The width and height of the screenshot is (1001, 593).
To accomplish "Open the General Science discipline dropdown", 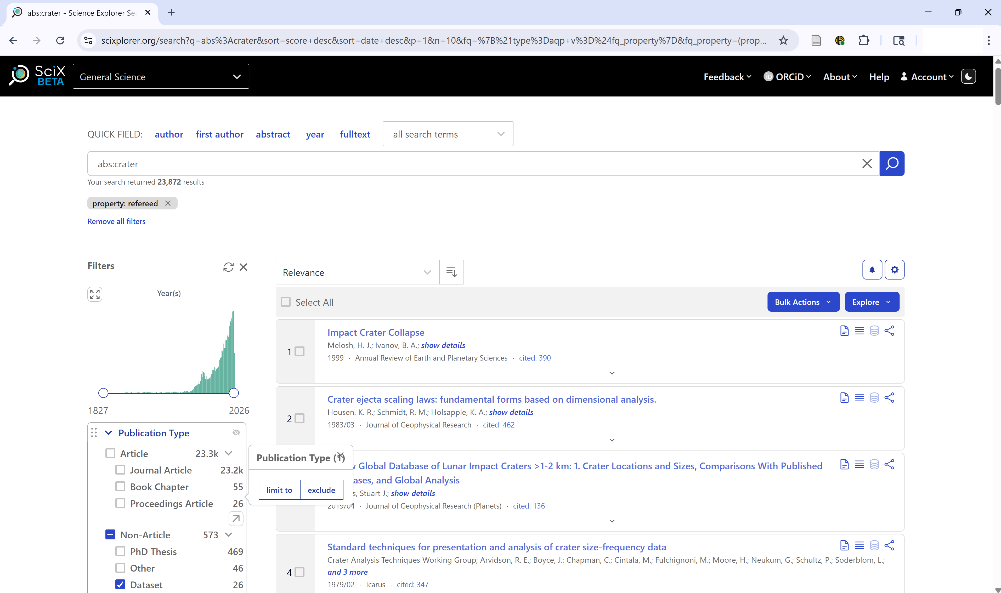I will tap(161, 76).
